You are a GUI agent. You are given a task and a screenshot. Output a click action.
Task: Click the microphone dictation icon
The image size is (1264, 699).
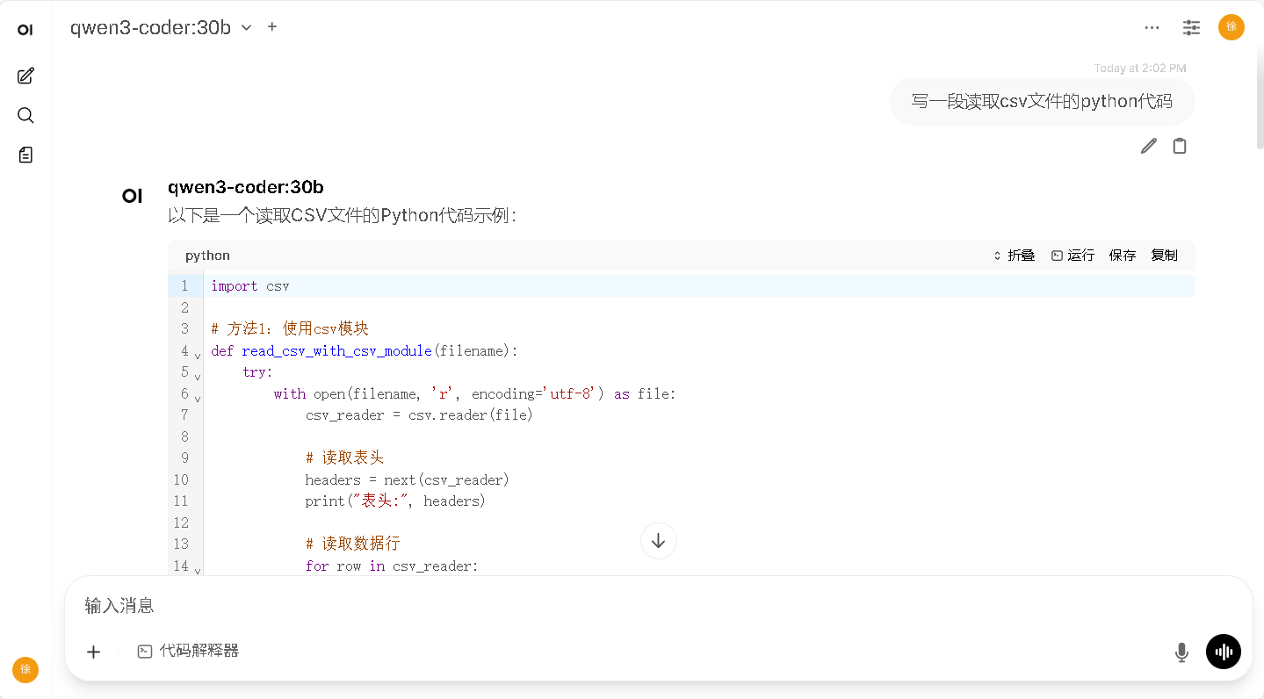[x=1181, y=652]
